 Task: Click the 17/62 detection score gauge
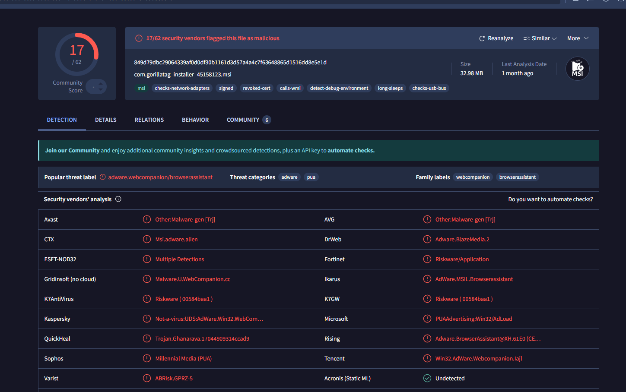click(x=77, y=54)
